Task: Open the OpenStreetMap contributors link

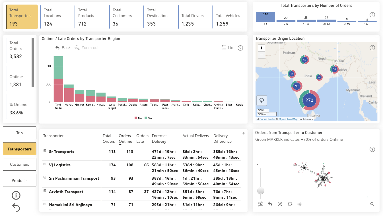Action: [288, 119]
